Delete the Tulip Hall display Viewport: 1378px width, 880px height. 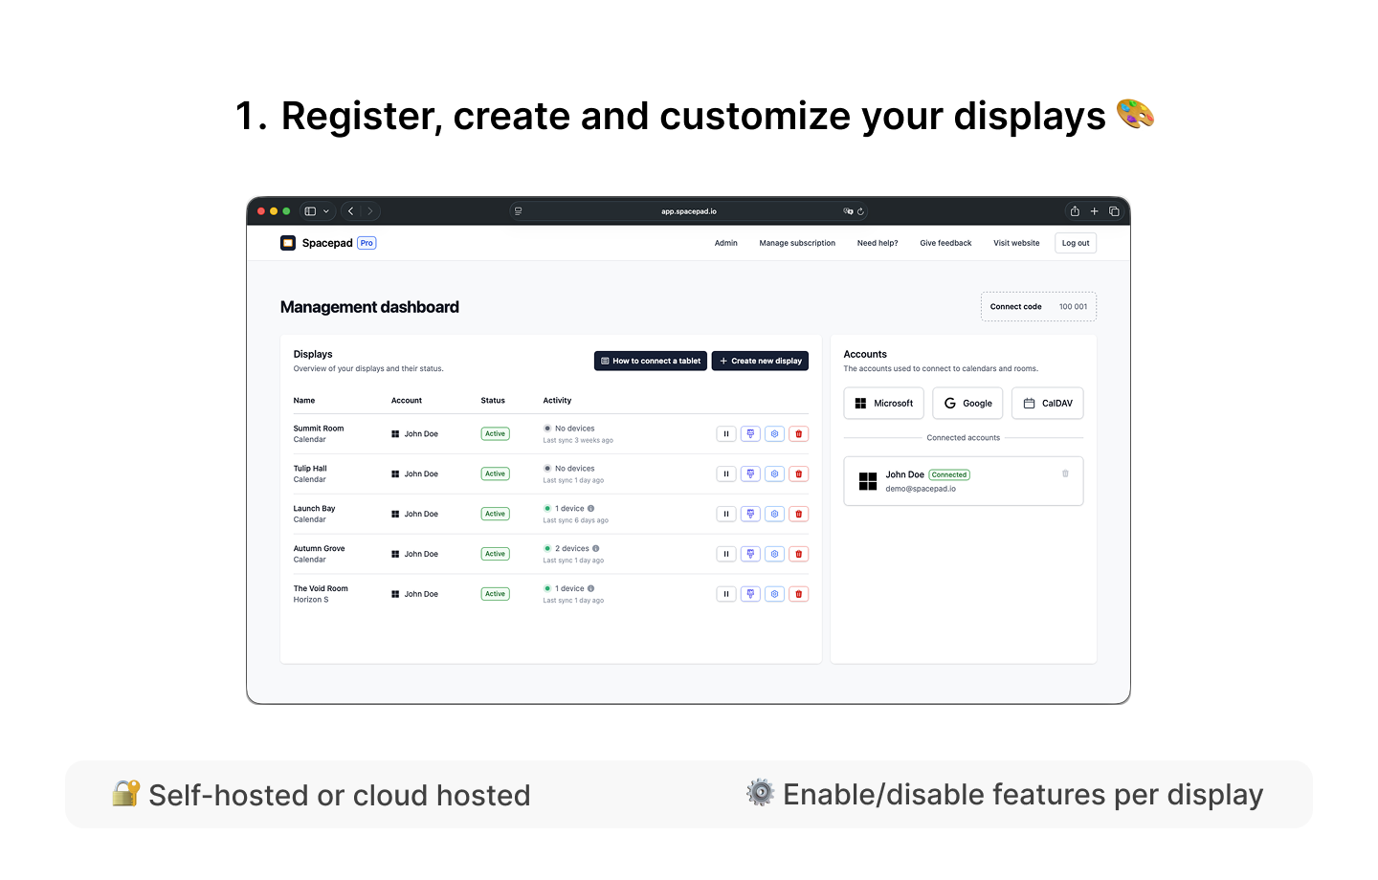click(799, 474)
